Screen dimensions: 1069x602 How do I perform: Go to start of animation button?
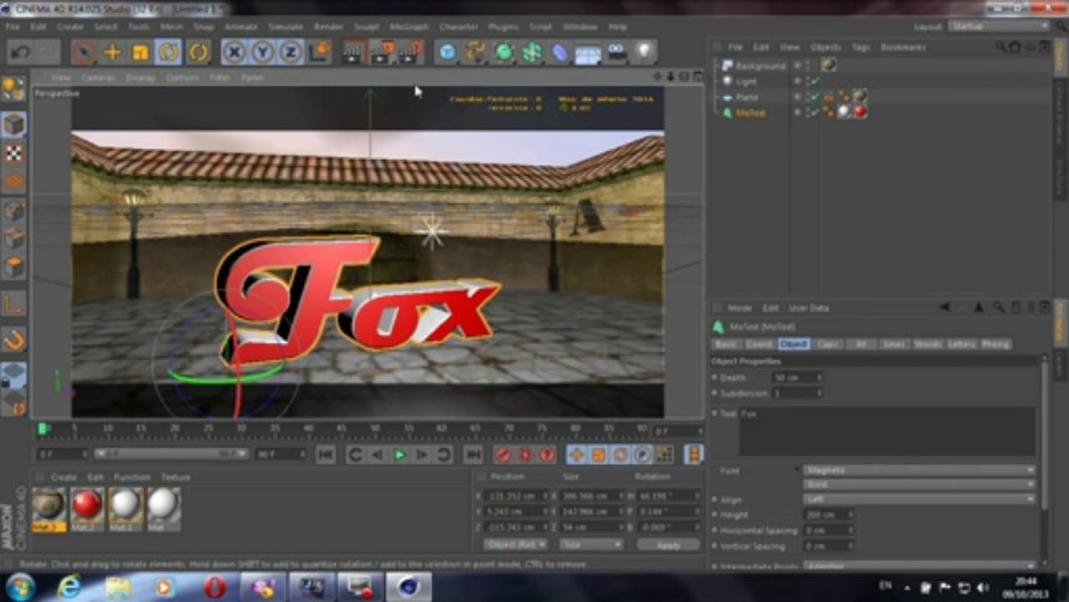tap(326, 455)
